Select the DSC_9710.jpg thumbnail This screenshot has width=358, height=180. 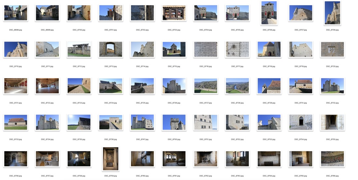click(x=15, y=49)
